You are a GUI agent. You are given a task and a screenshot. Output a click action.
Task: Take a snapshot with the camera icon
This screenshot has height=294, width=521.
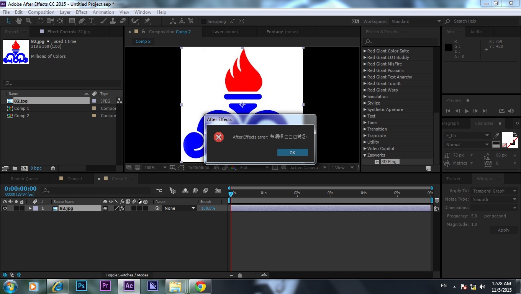pos(216,168)
